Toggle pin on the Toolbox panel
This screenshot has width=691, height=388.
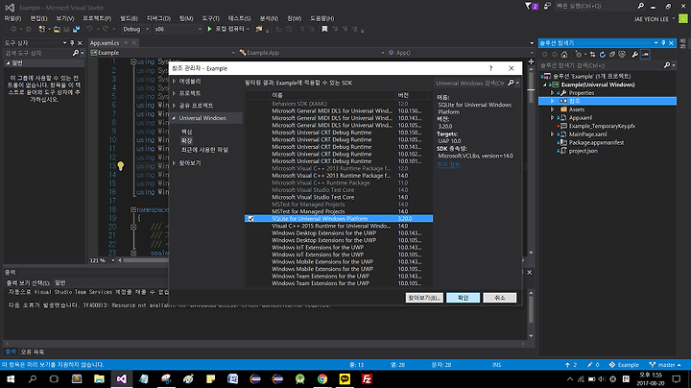pos(72,43)
